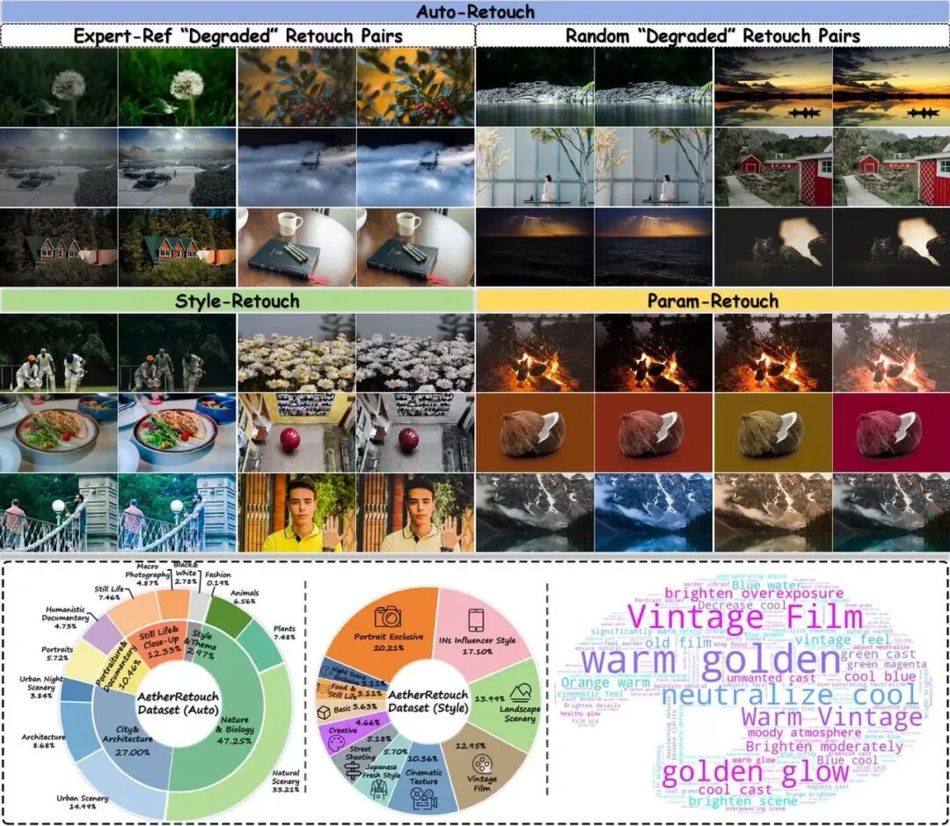Click the "AetherRetouch Dataset (Style)" chart center label
This screenshot has width=950, height=826.
click(x=428, y=701)
